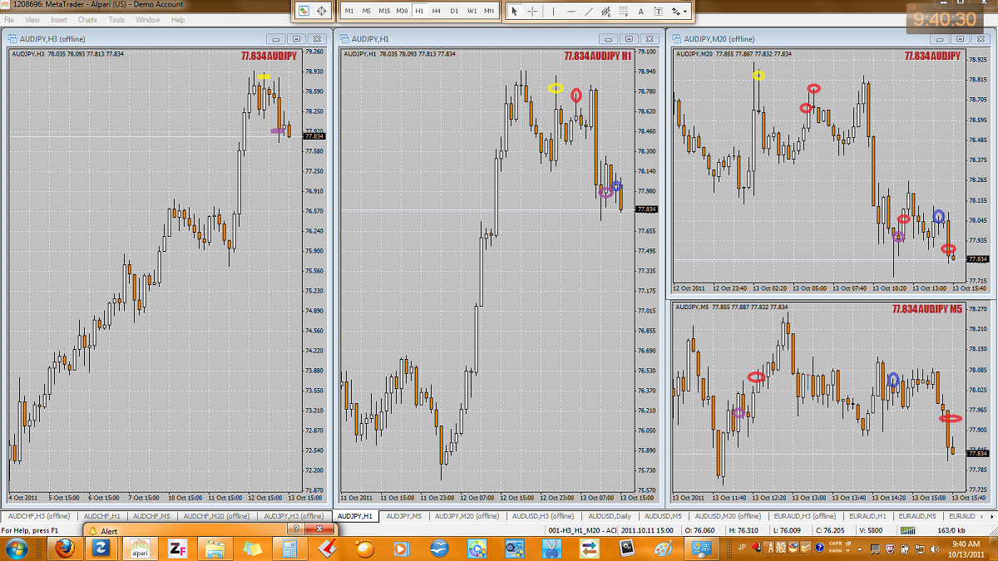The width and height of the screenshot is (998, 561).
Task: Choose the vertical line drawing tool
Action: click(x=553, y=11)
